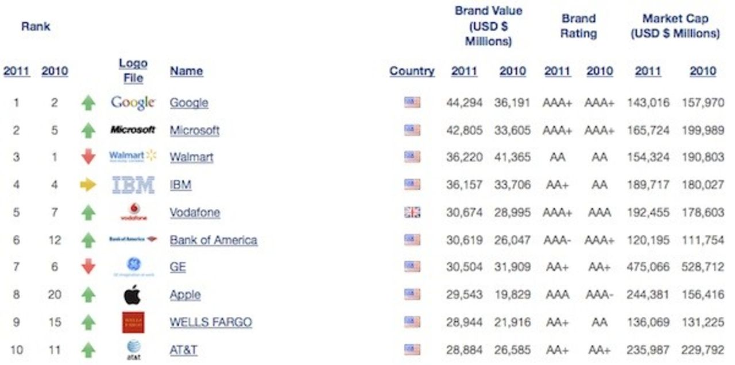Viewport: 735px width, 365px height.
Task: Sort by the Country column header
Action: coord(412,71)
